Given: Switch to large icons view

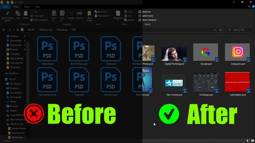Looking at the screenshot, I should [x=253, y=141].
